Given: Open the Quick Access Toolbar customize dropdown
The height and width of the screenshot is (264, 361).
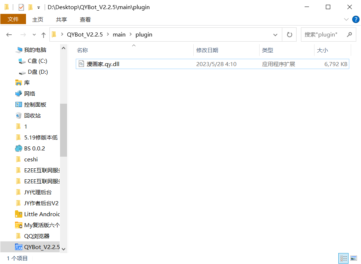Looking at the screenshot, I should (x=38, y=7).
